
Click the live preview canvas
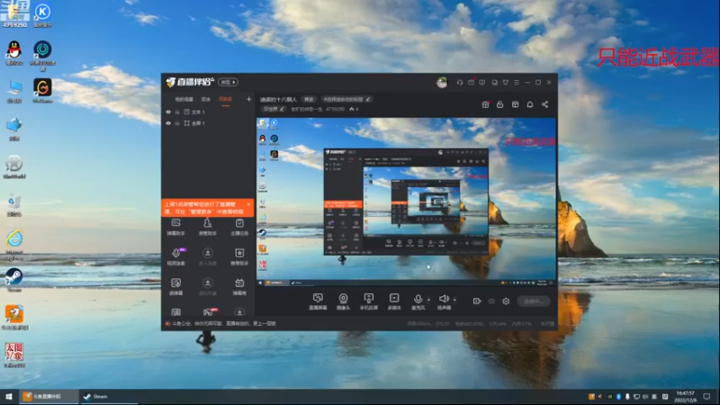click(406, 202)
